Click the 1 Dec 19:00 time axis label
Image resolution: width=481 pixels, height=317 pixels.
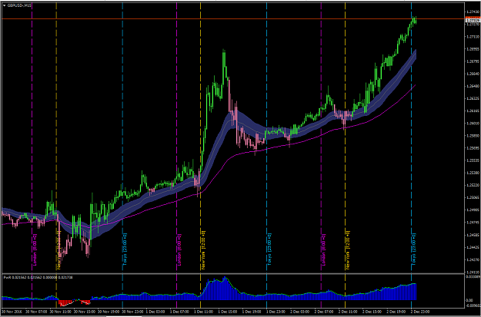click(252, 312)
